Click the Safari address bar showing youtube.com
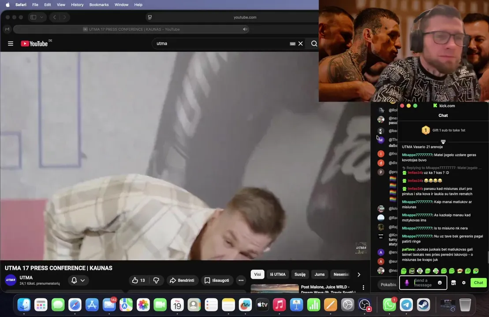Viewport: 489px width, 317px height. click(245, 17)
